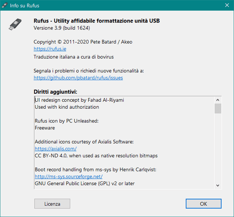Click the line 'Used with kind authorization'
Image resolution: width=234 pixels, height=217 pixels.
(x=67, y=107)
